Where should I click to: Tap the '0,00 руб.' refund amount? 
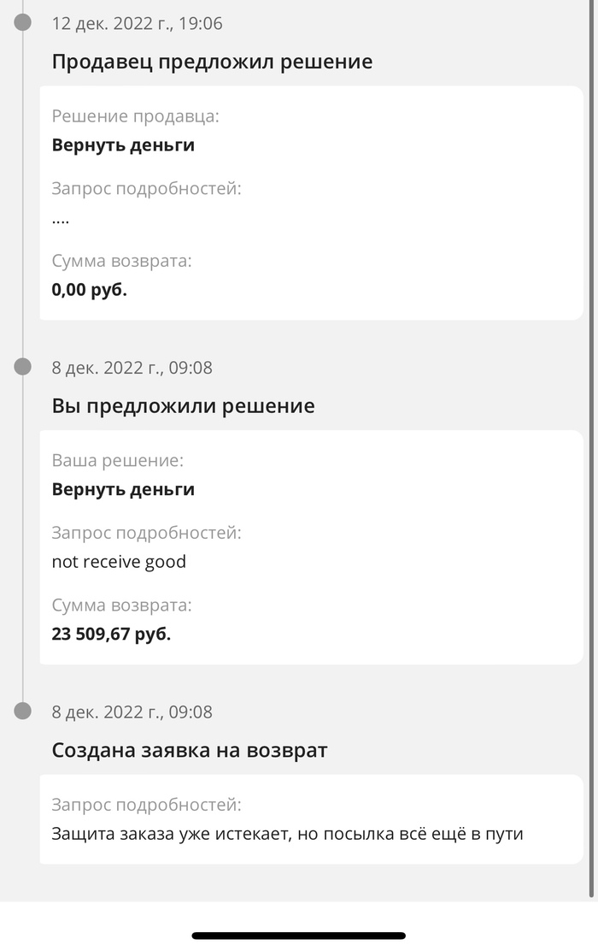(x=89, y=289)
